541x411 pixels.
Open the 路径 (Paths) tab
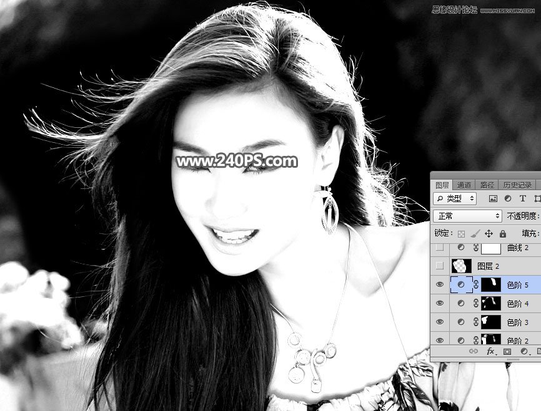point(487,185)
